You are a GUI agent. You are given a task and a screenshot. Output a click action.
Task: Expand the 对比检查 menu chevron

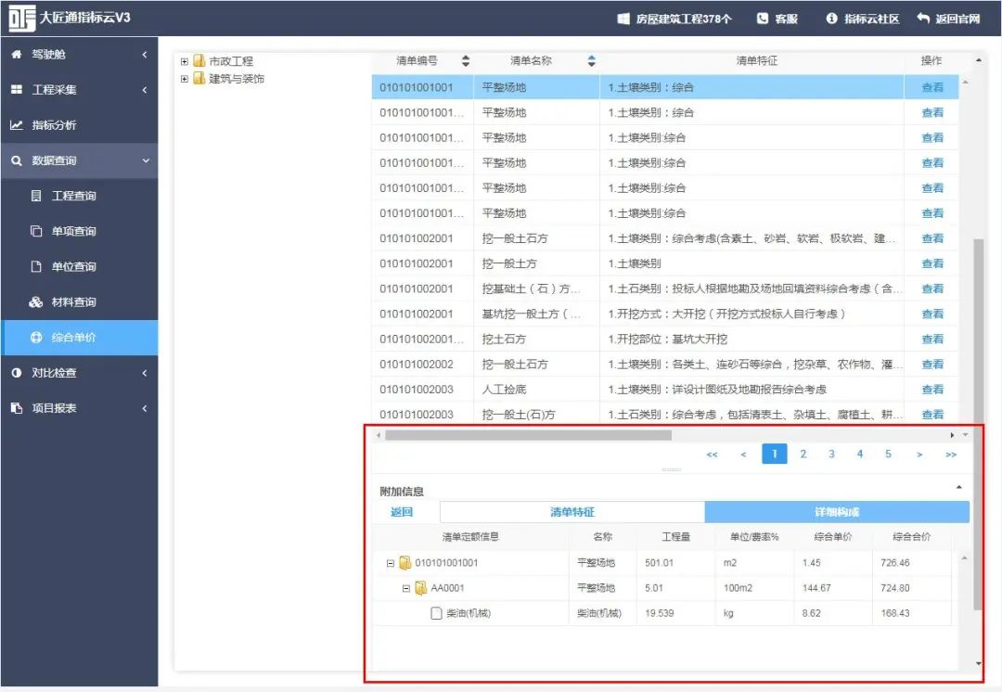click(145, 373)
